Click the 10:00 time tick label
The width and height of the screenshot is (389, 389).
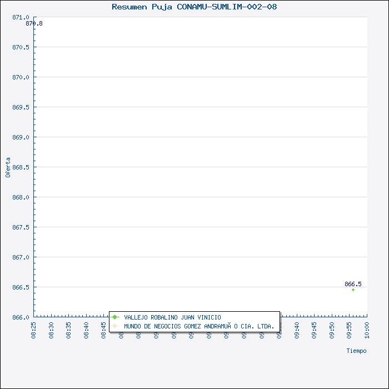coord(367,329)
